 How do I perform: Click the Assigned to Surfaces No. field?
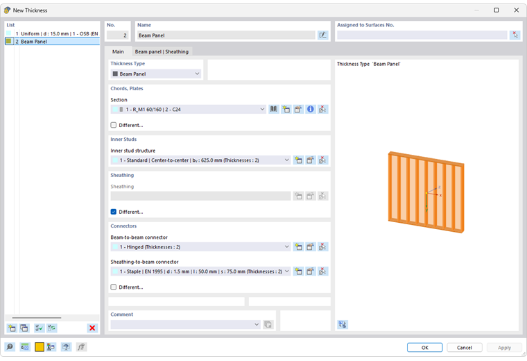422,35
